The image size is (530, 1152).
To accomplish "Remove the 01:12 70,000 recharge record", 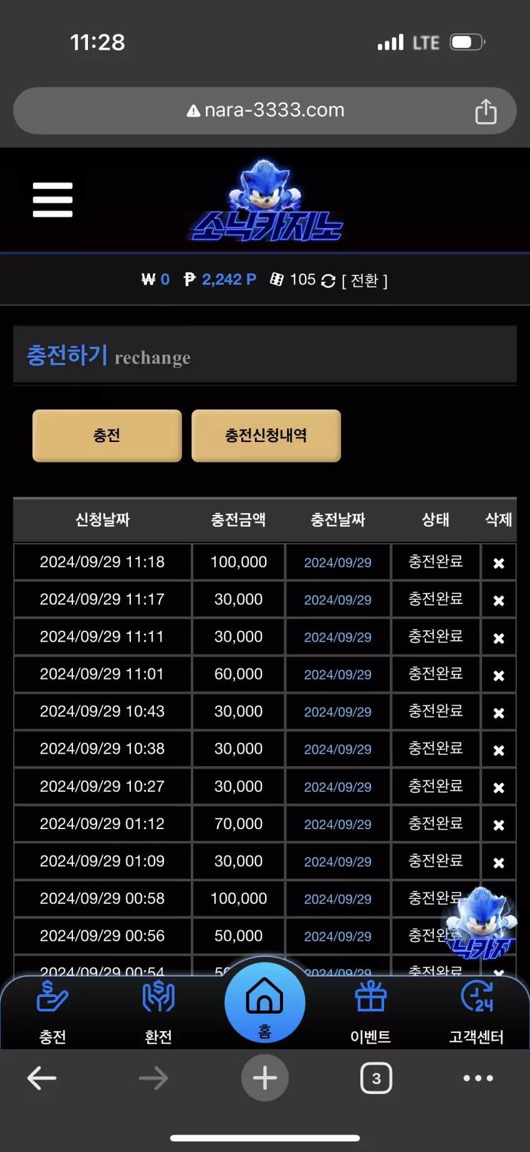I will tap(499, 825).
